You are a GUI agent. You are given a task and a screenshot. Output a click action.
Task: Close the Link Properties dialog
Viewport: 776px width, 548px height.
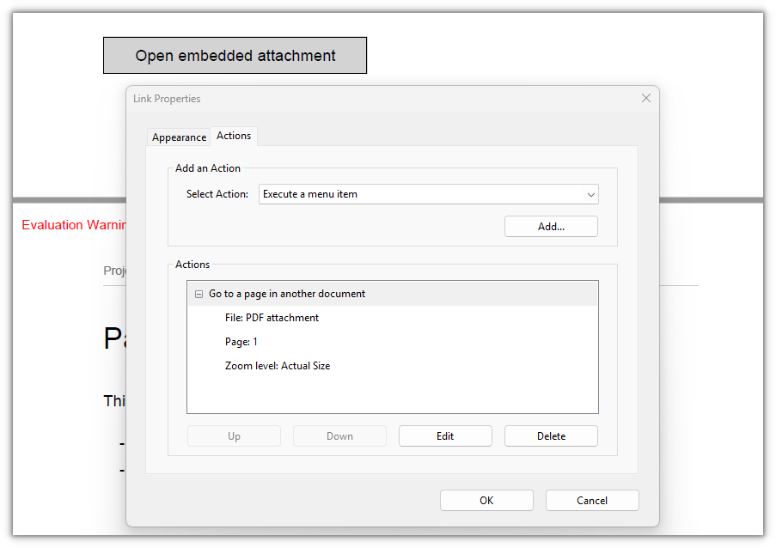point(646,98)
